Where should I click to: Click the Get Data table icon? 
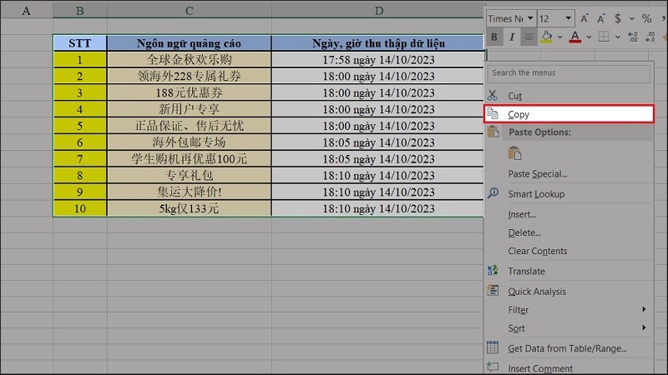click(493, 347)
